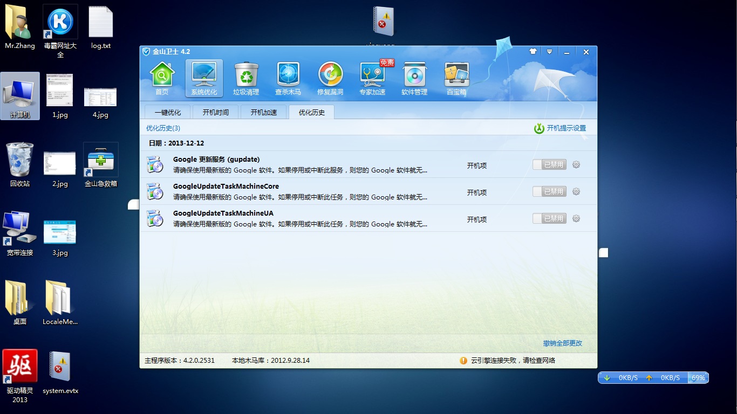
Task: Click the 开机提示设置 link
Action: [x=566, y=128]
